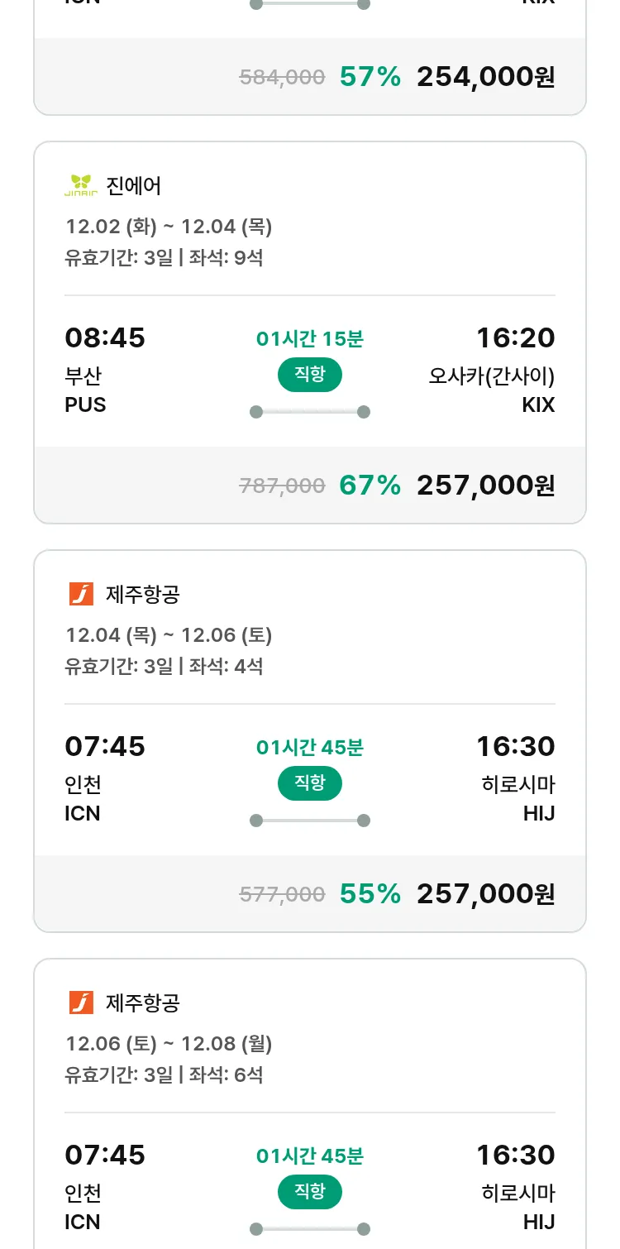This screenshot has width=620, height=1249.
Task: Tap 직항 badge on 12.04 Hiroshima flight
Action: point(310,783)
